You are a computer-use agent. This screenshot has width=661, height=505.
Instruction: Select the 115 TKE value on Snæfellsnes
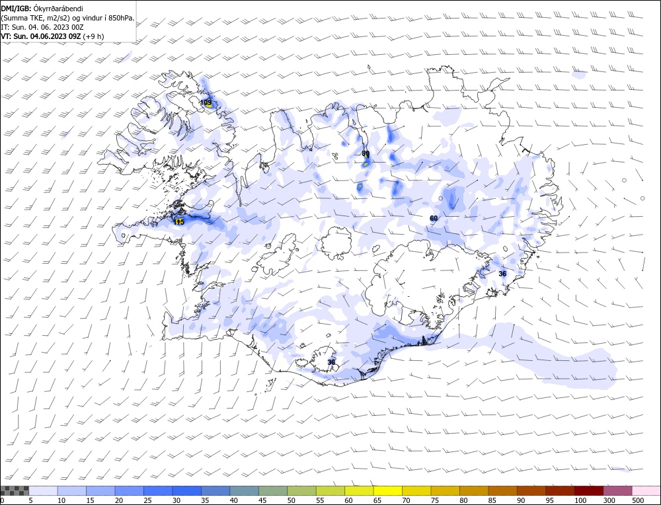tap(178, 221)
